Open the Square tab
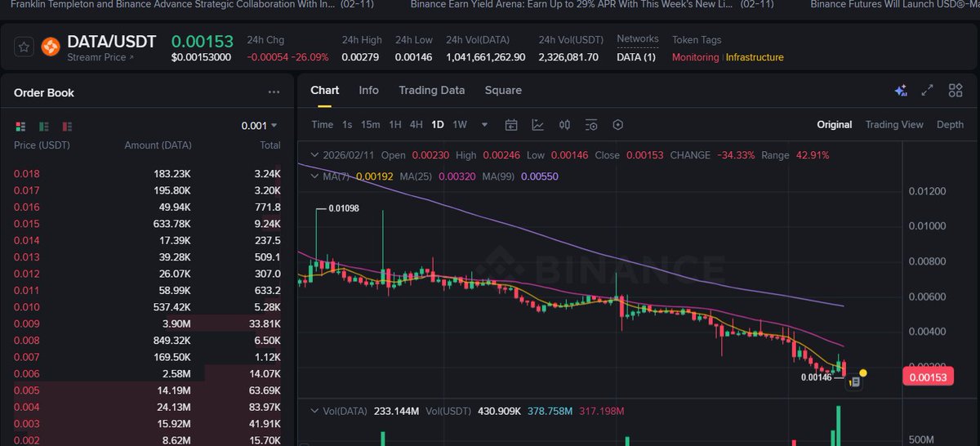 (503, 91)
